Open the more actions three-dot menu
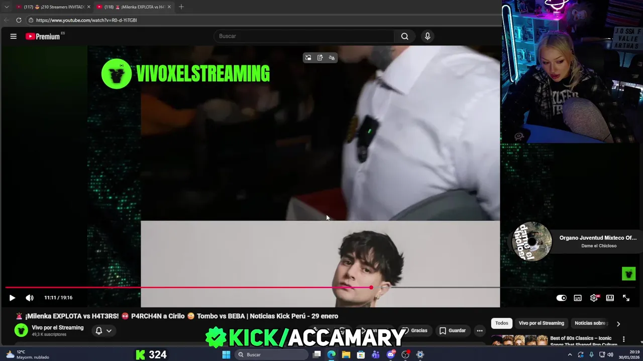The width and height of the screenshot is (643, 361). [480, 330]
